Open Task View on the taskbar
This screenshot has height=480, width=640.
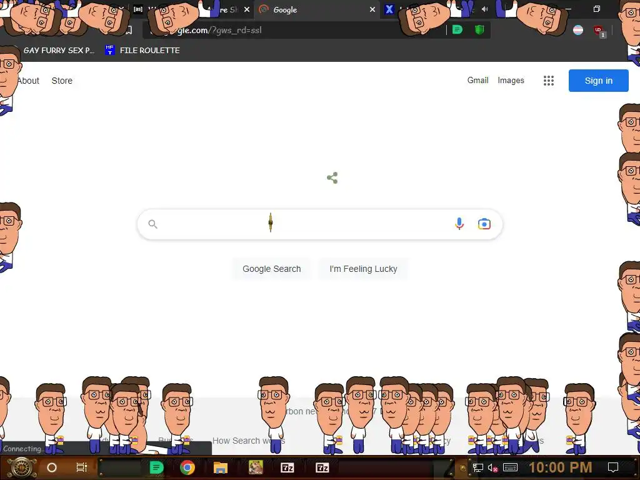click(x=82, y=467)
